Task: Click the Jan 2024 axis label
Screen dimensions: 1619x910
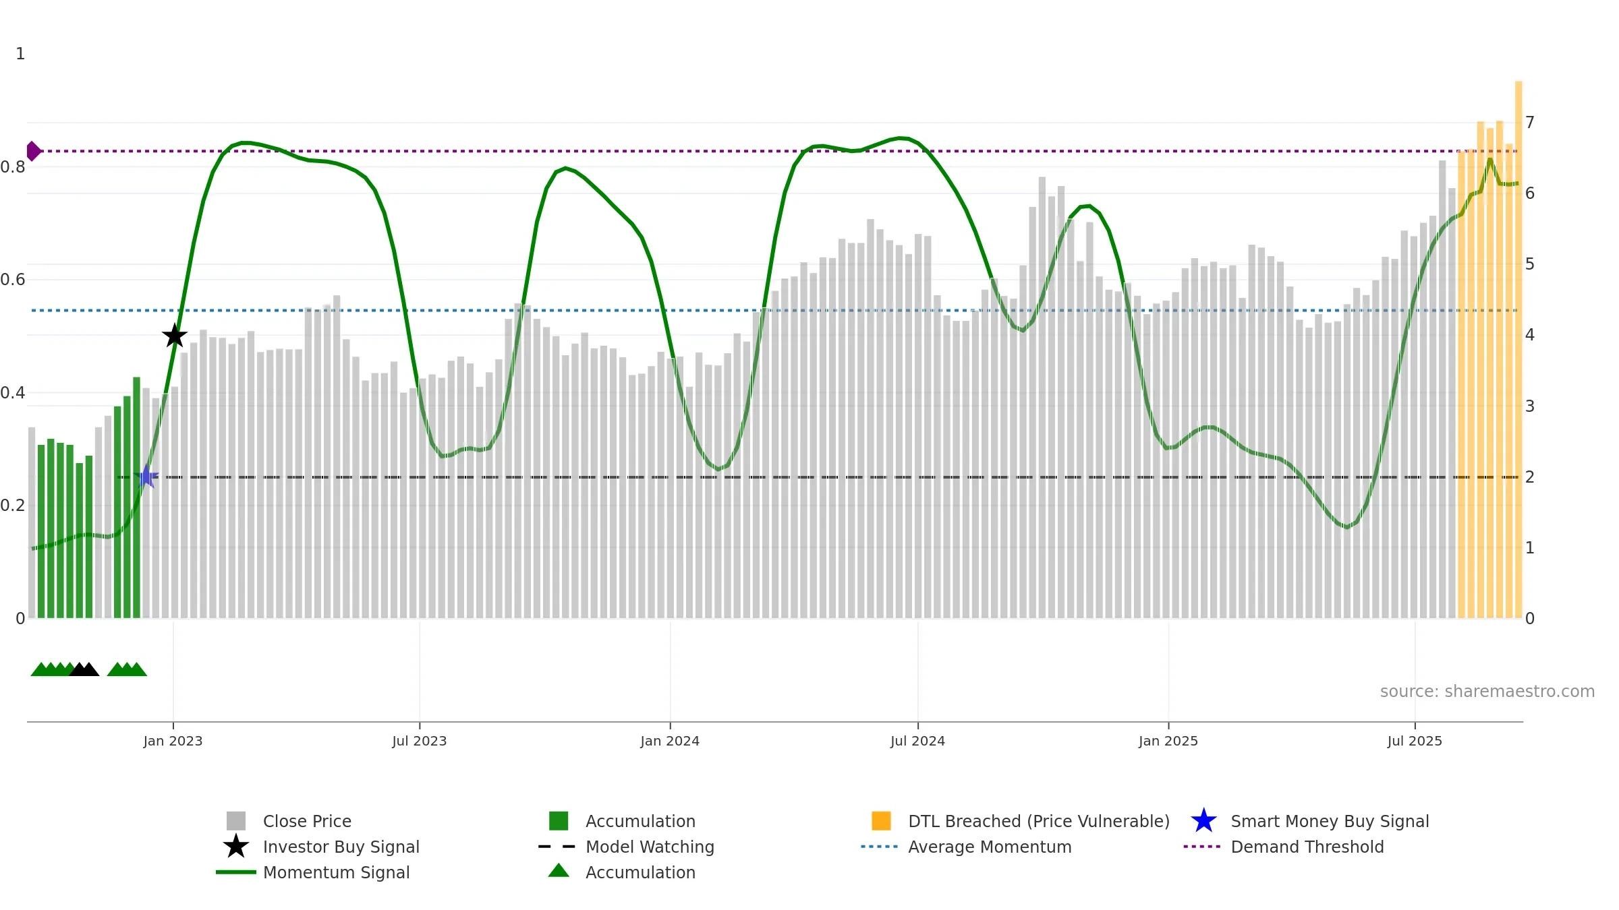Action: click(x=670, y=741)
